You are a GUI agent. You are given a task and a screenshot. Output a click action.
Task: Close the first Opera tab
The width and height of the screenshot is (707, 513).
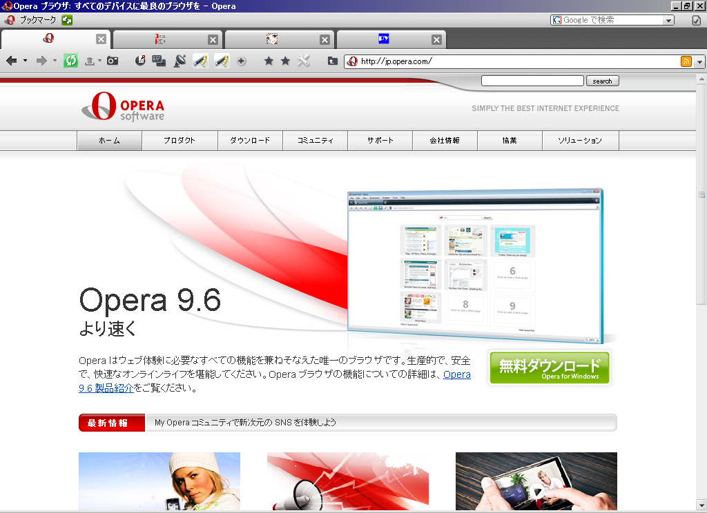(101, 39)
